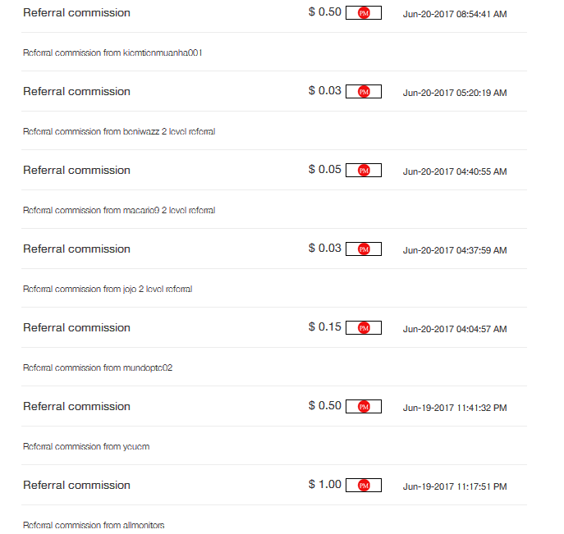Image resolution: width=564 pixels, height=534 pixels.
Task: Click the Jun-20-2017 04:40:55 AM timestamp
Action: click(x=455, y=171)
